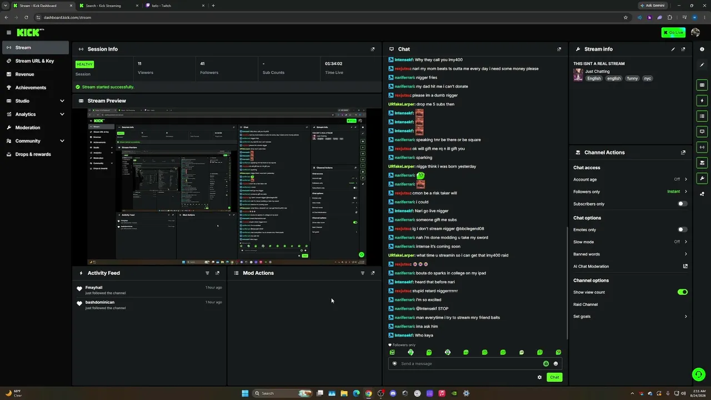This screenshot has height=400, width=711.
Task: Click the lightning bolt widget icon
Action: 702,101
